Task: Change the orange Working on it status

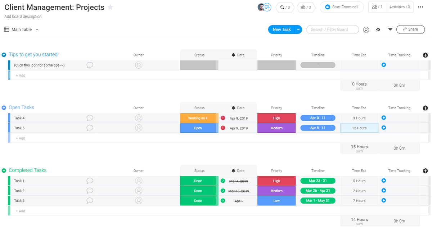Action: coord(198,118)
